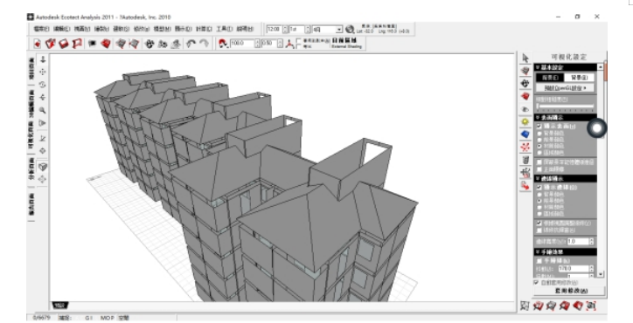Open the red rays and particles panel icon
The width and height of the screenshot is (633, 323).
(525, 148)
